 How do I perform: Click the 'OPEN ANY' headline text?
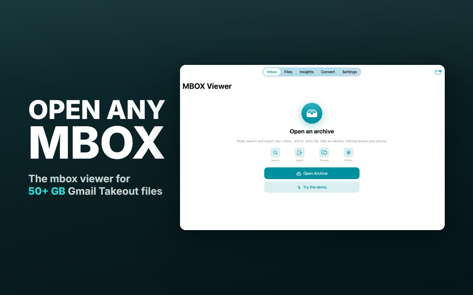(x=97, y=110)
